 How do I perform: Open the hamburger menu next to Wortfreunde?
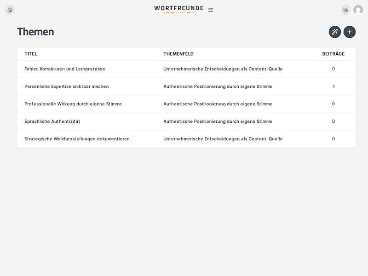(211, 10)
